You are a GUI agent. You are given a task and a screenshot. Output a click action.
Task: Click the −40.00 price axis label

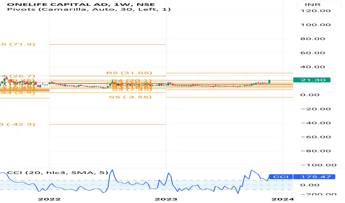click(x=315, y=123)
